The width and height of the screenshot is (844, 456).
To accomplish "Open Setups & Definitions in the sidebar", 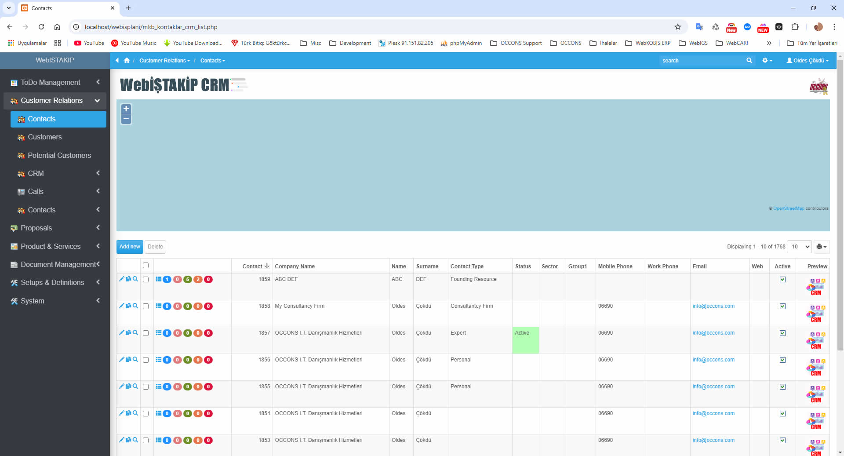I will [x=55, y=282].
